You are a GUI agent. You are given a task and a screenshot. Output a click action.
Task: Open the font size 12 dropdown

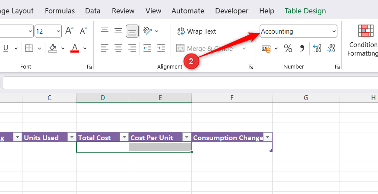click(x=58, y=31)
